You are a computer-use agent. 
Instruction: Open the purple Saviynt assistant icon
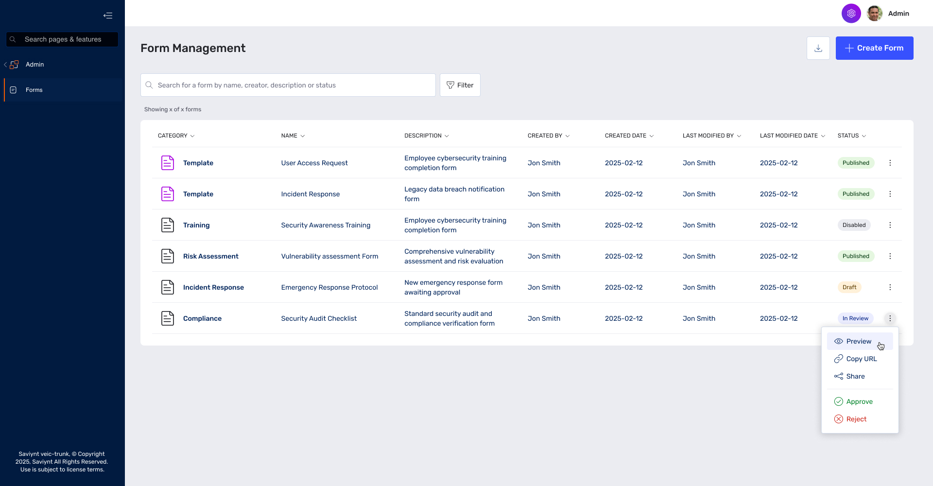(x=851, y=14)
